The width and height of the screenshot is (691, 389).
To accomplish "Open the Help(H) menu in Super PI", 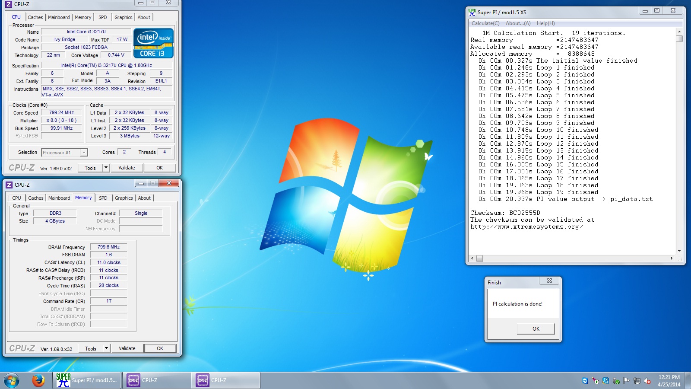I will [x=546, y=23].
